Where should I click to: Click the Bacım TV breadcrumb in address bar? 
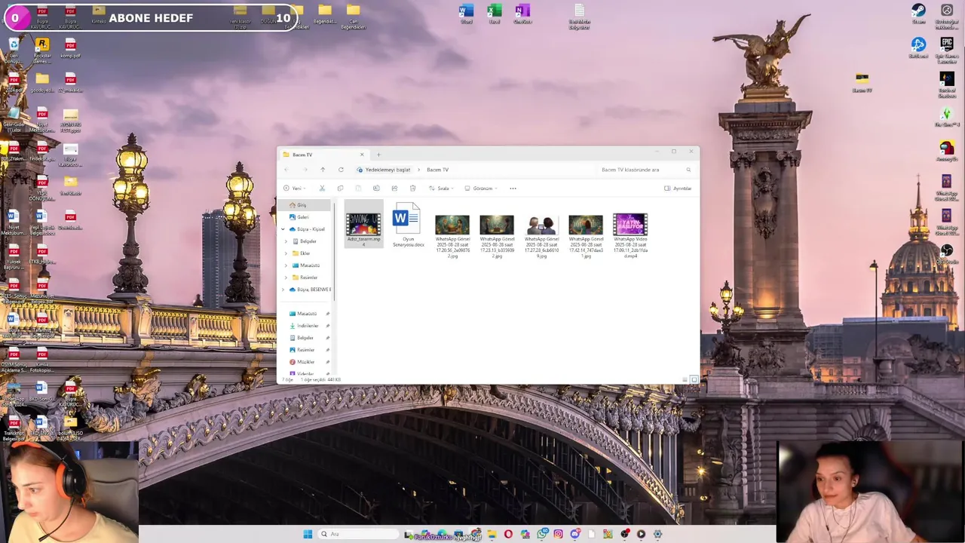(x=437, y=170)
